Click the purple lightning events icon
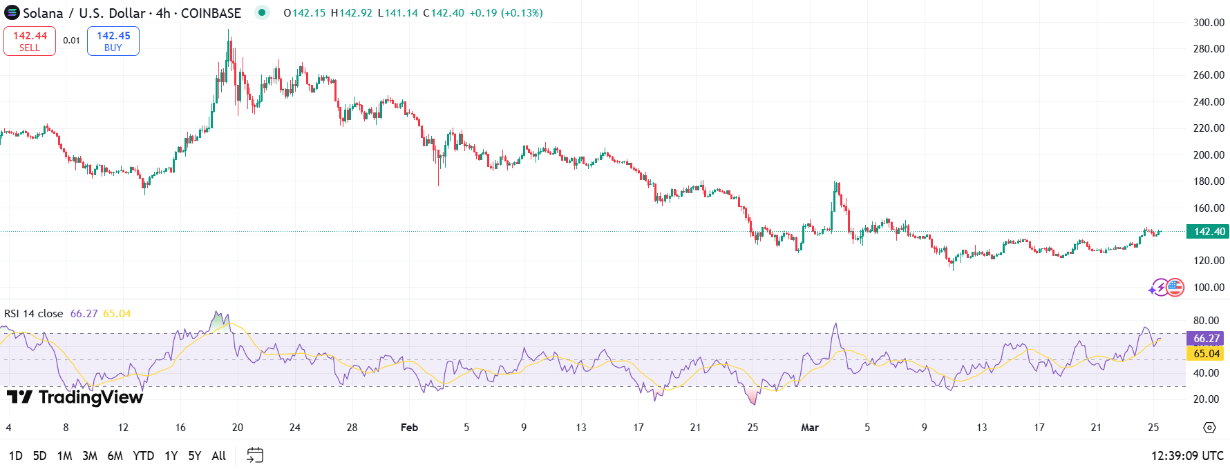This screenshot has height=469, width=1230. (x=1158, y=288)
